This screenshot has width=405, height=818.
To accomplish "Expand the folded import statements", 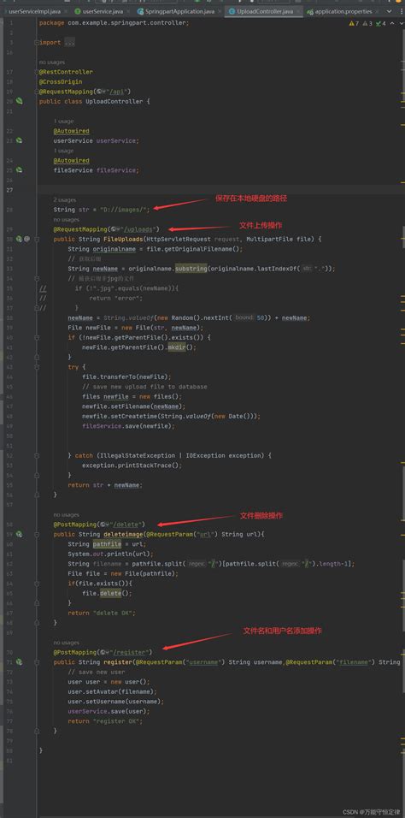I will [x=36, y=42].
